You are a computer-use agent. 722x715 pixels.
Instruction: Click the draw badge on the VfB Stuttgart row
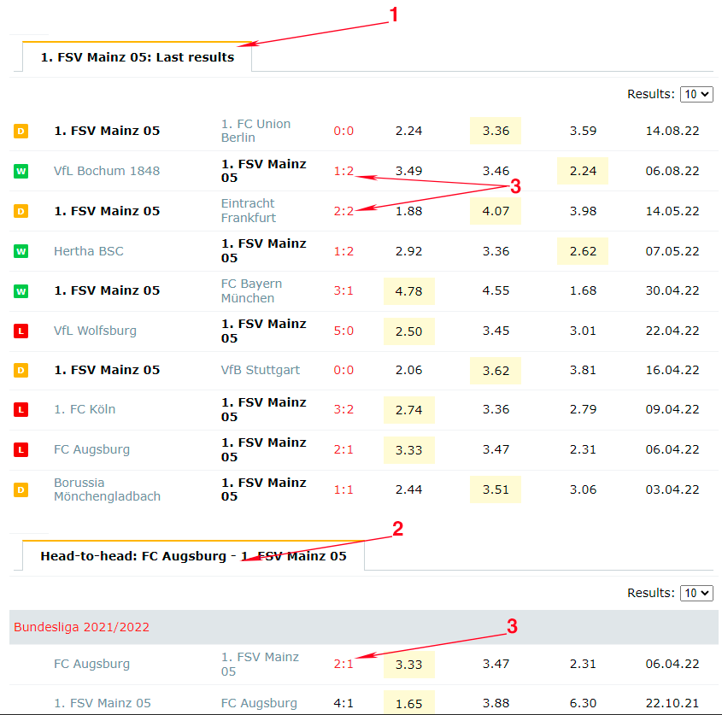pyautogui.click(x=21, y=371)
